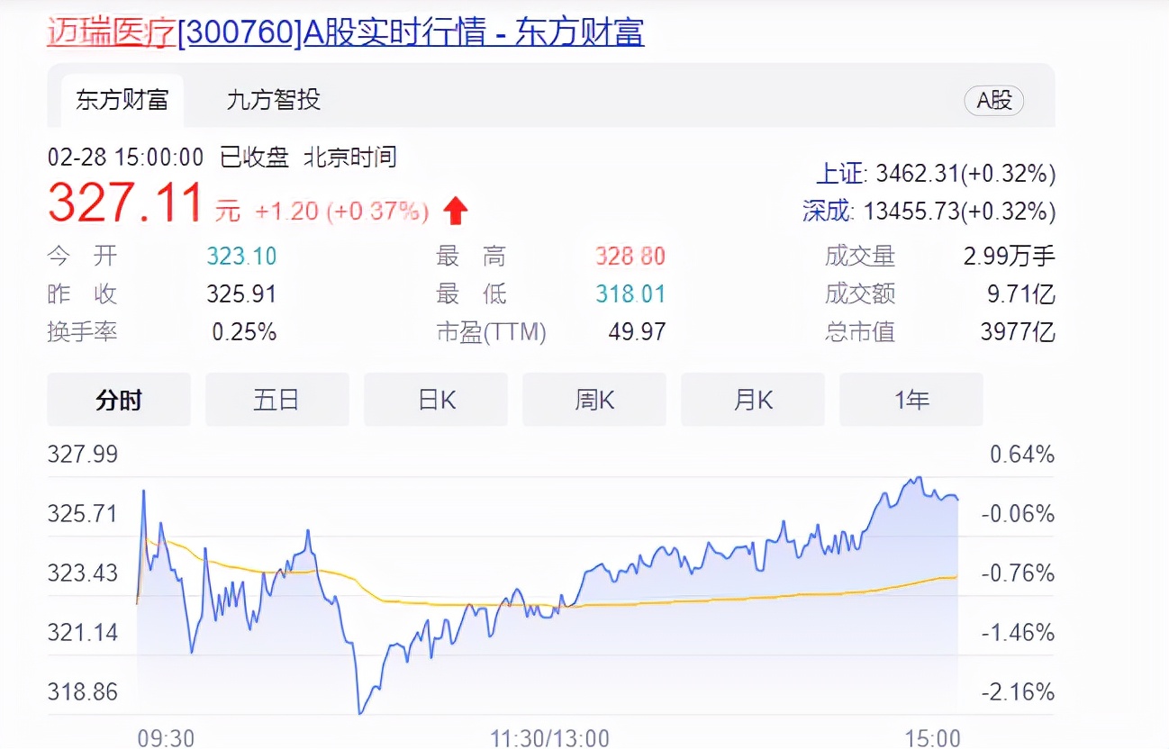The height and width of the screenshot is (749, 1169).
Task: Select the 周K weekly candlestick tab
Action: [x=594, y=400]
